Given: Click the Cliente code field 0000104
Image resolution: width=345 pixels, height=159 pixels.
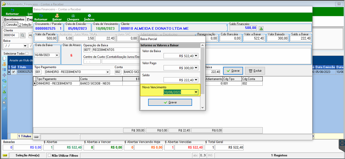Looking at the screenshot, I should click(11, 35).
